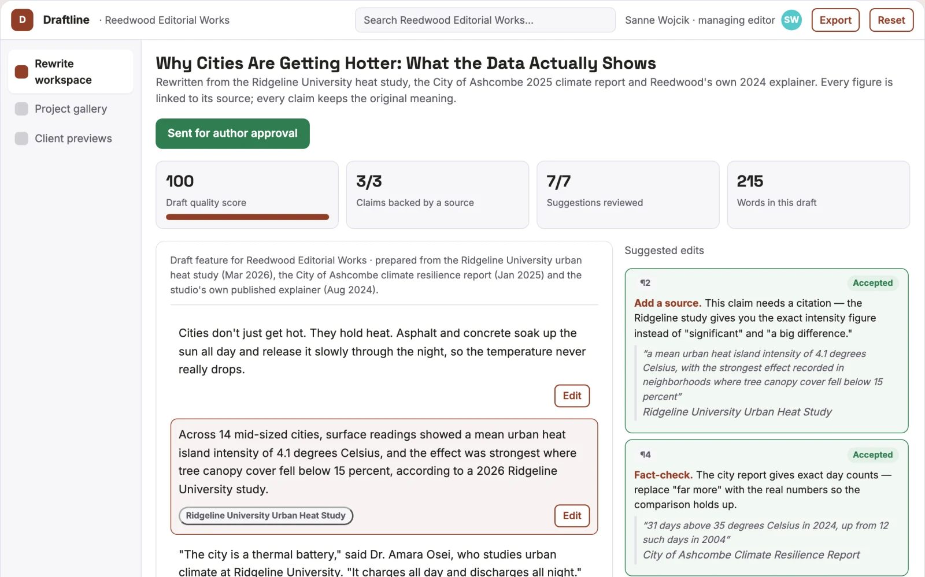Click the Reedwood Editorial Works workspace name
Screen dimensions: 925x577
(167, 20)
